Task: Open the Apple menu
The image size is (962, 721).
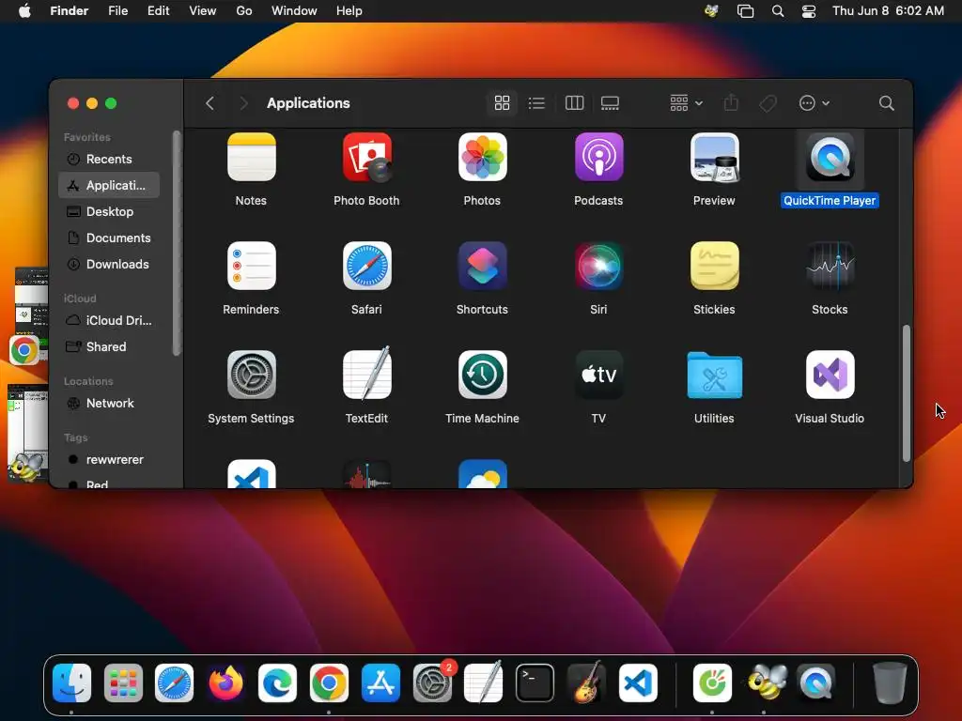Action: pos(24,11)
